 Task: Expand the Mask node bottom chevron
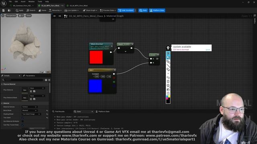coord(126,52)
